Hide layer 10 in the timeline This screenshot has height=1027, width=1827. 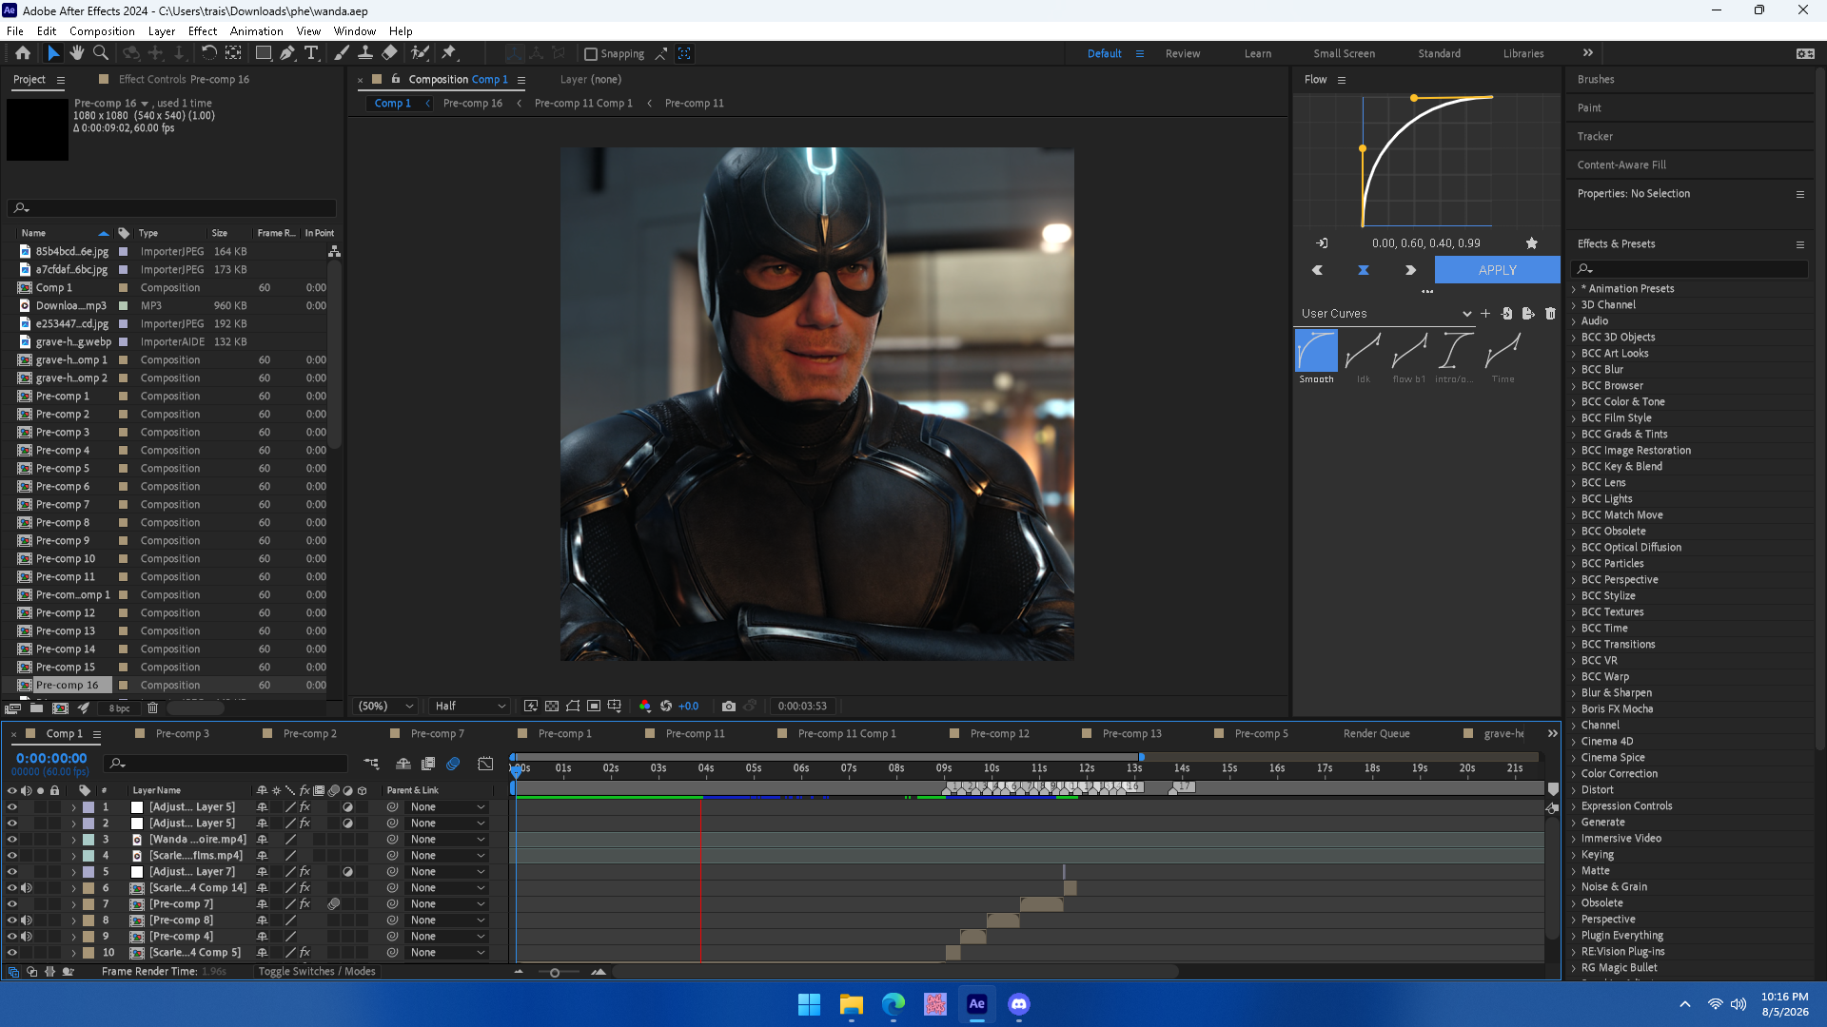tap(12, 953)
